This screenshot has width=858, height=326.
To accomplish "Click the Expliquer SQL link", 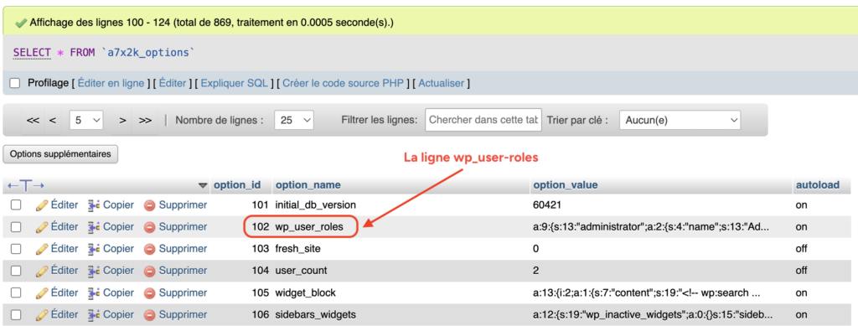I will 235,83.
